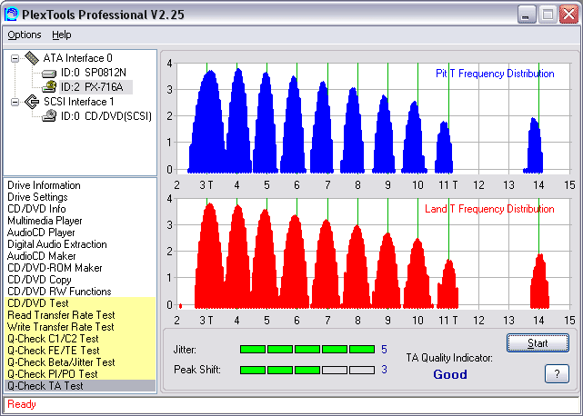Open CD/DVD-ROM Maker function
Image resolution: width=583 pixels, height=416 pixels.
click(x=55, y=268)
